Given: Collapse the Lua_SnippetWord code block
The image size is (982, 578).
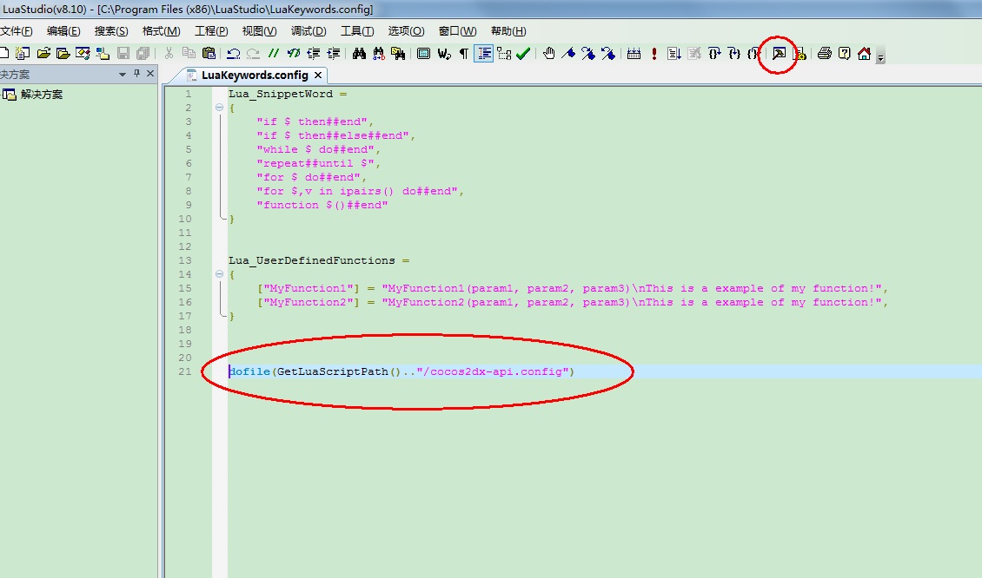Looking at the screenshot, I should (x=219, y=108).
